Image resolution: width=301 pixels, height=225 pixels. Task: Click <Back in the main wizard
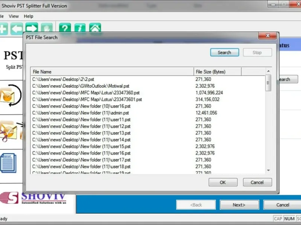point(196,205)
